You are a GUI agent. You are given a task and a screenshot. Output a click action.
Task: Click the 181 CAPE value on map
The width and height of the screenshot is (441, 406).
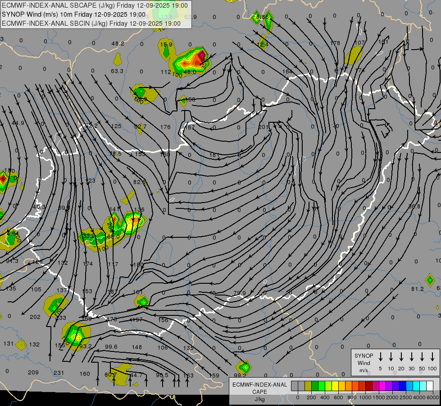tap(214, 155)
